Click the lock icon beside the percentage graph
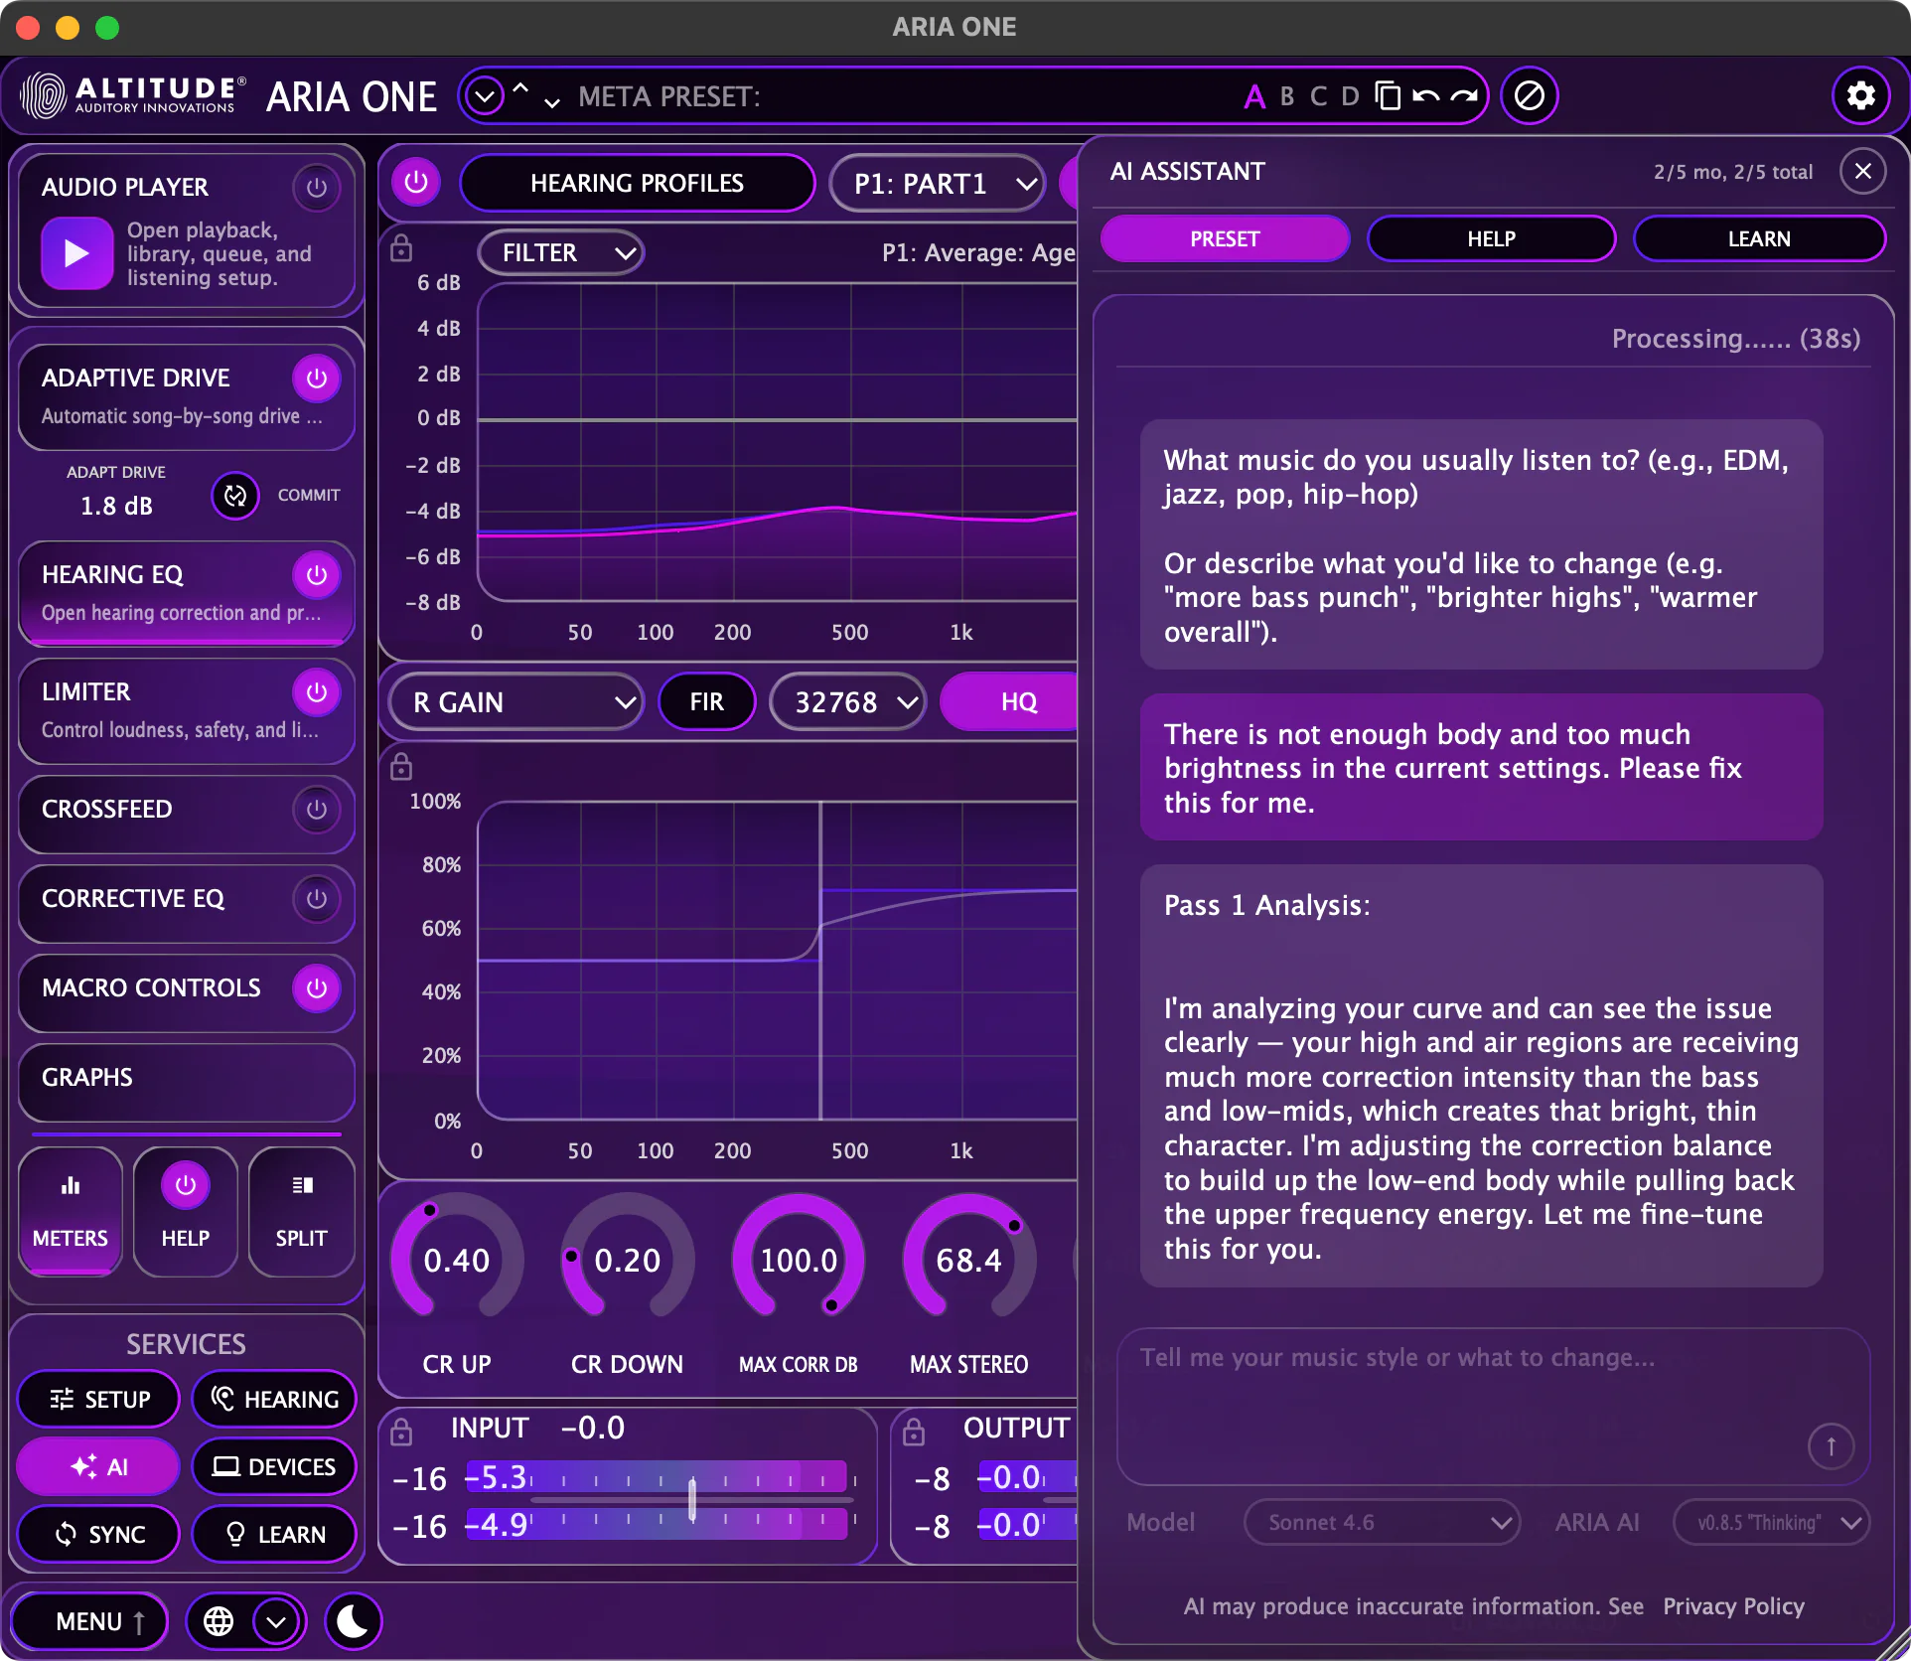1911x1661 pixels. [401, 767]
